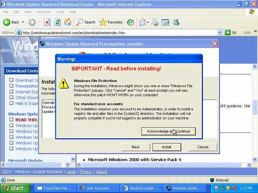
Task: Click the Print icon in toolbar
Action: 155,22
